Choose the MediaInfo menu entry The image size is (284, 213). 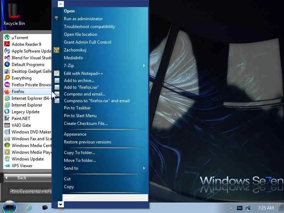(73, 58)
